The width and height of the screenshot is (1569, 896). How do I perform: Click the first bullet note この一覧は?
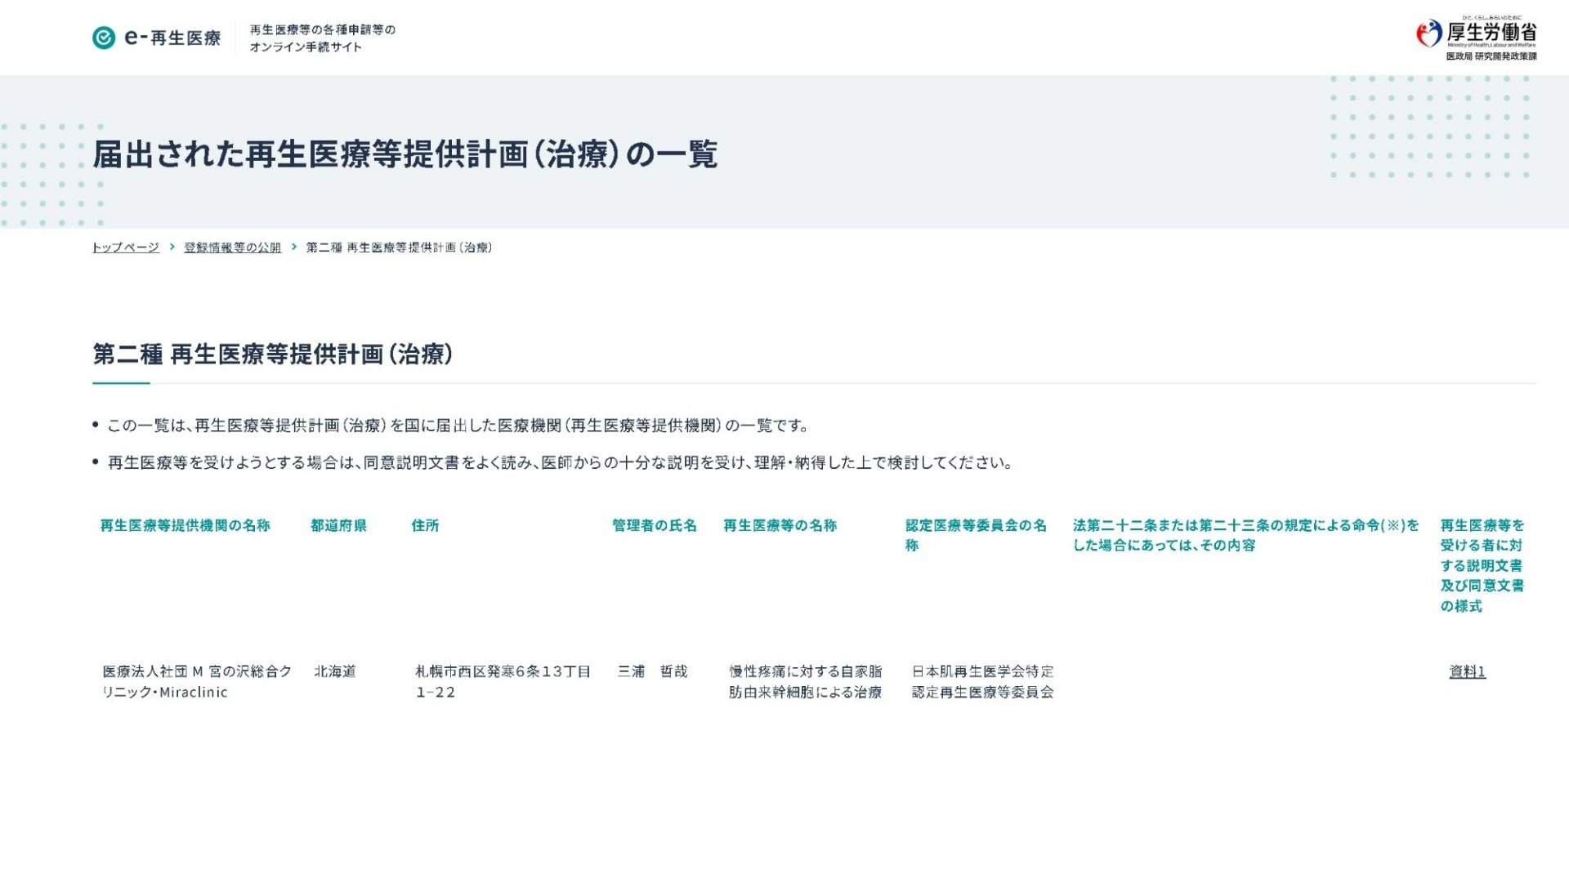click(458, 425)
